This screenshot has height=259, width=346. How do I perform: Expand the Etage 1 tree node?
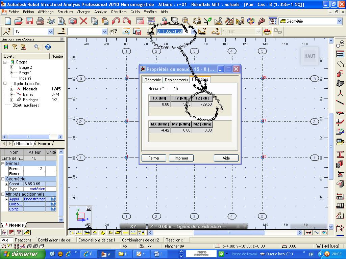pos(12,73)
